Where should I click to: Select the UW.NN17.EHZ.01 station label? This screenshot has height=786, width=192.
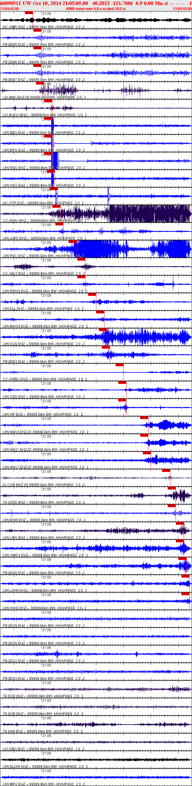pos(46,468)
